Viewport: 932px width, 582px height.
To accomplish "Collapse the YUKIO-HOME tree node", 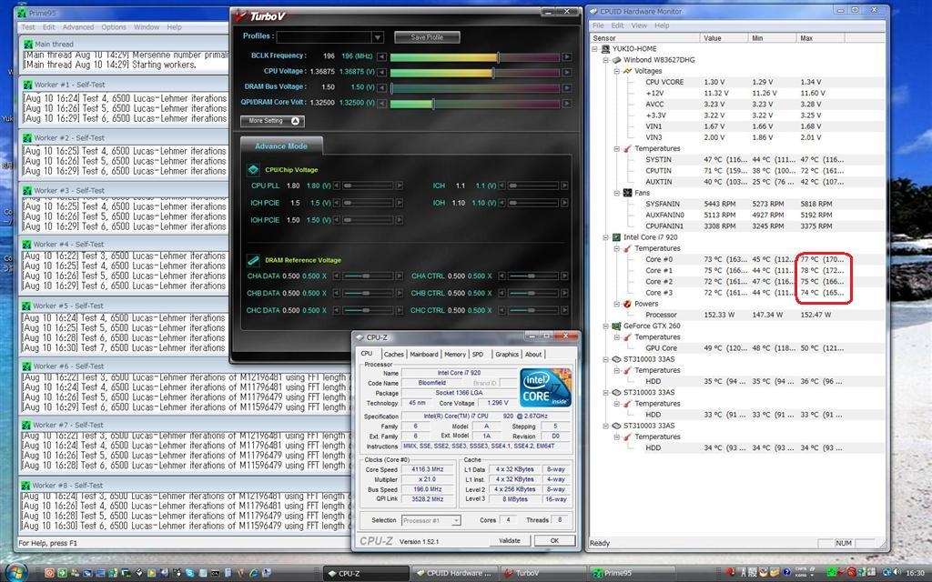I will click(x=594, y=49).
